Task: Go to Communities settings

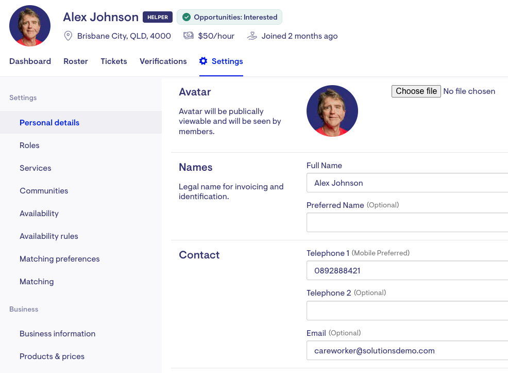Action: click(x=81, y=191)
